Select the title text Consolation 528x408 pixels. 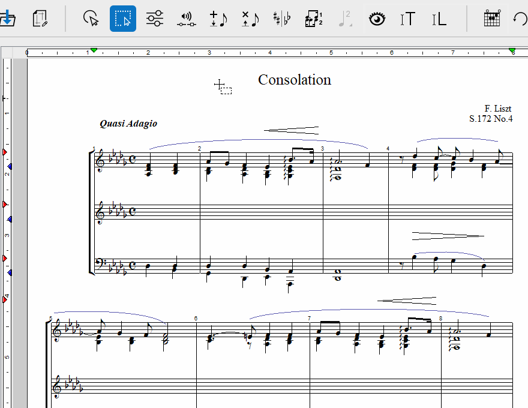(295, 80)
